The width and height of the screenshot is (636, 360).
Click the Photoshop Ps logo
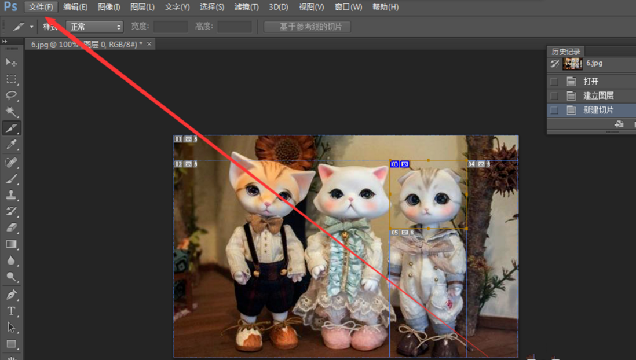[x=10, y=7]
